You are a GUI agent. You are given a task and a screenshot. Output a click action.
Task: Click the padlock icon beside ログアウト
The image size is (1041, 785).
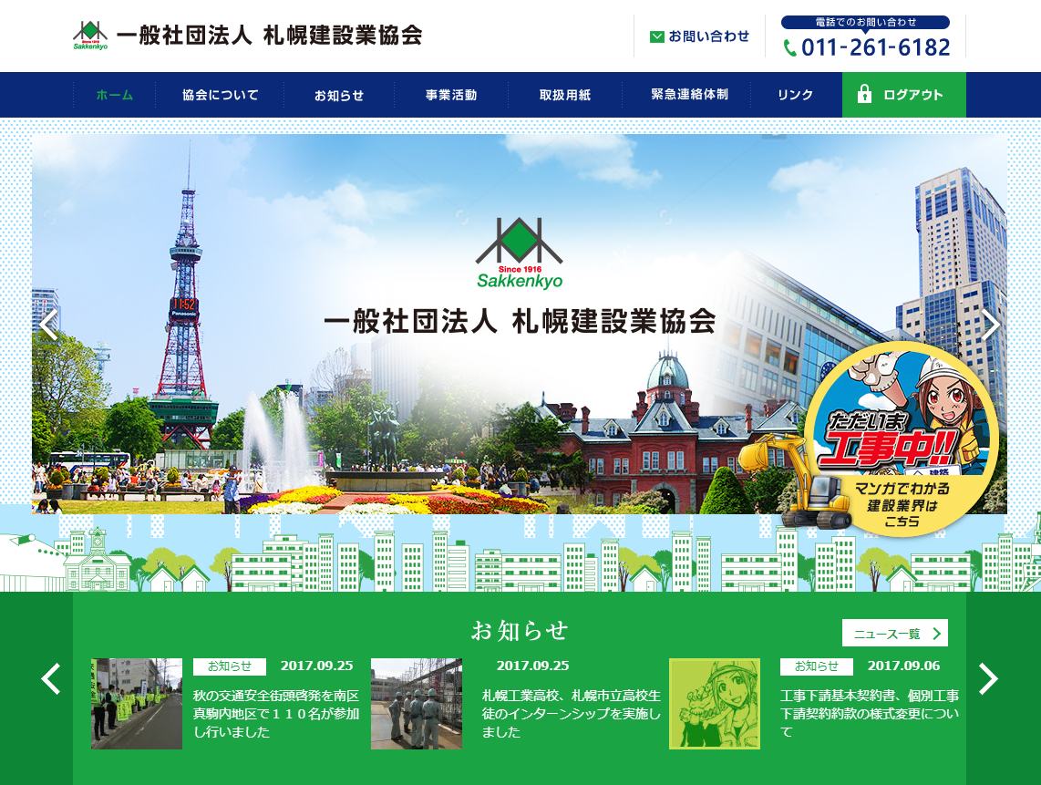pyautogui.click(x=864, y=94)
